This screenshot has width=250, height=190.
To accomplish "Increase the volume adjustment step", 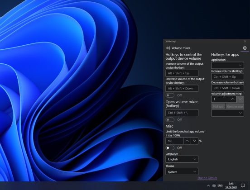I will tap(233, 99).
